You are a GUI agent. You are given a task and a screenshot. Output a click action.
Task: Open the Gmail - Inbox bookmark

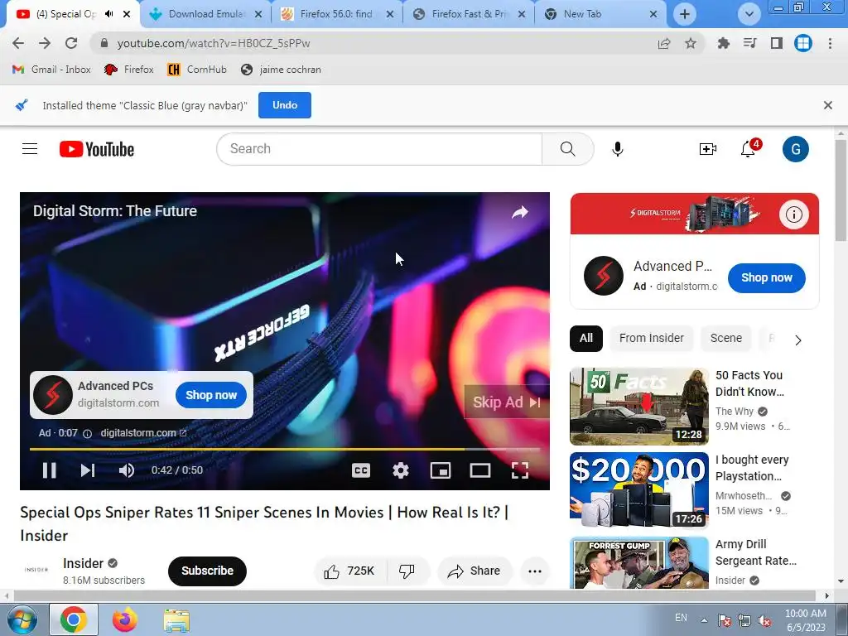pyautogui.click(x=51, y=70)
